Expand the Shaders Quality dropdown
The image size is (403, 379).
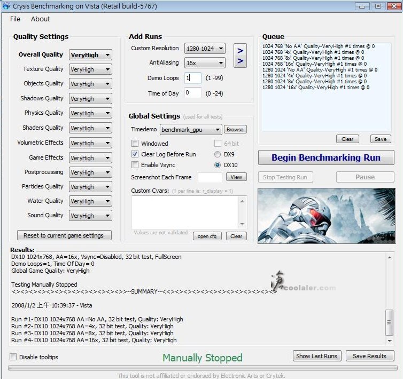click(x=90, y=128)
